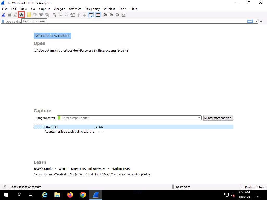267x200 pixels.
Task: Toggle auto-scroll during live capture
Action: coord(91,15)
